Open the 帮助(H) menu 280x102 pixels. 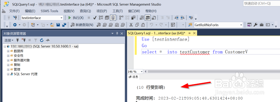151,11
